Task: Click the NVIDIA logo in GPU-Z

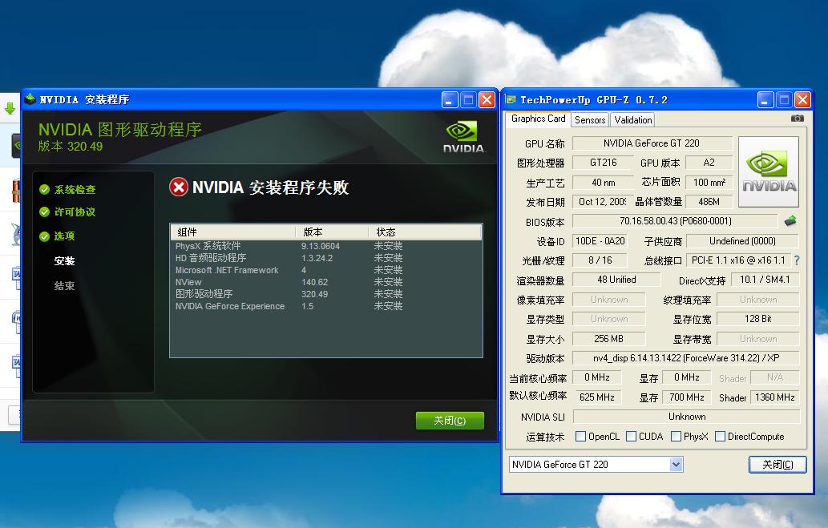Action: point(768,172)
